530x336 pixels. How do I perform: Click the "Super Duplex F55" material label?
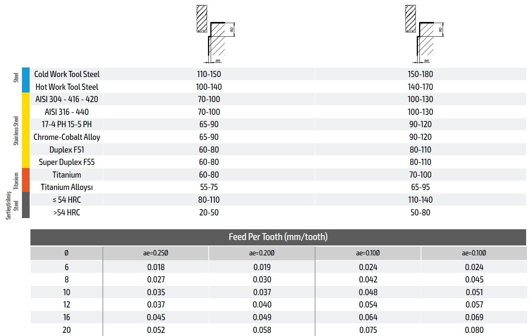67,162
